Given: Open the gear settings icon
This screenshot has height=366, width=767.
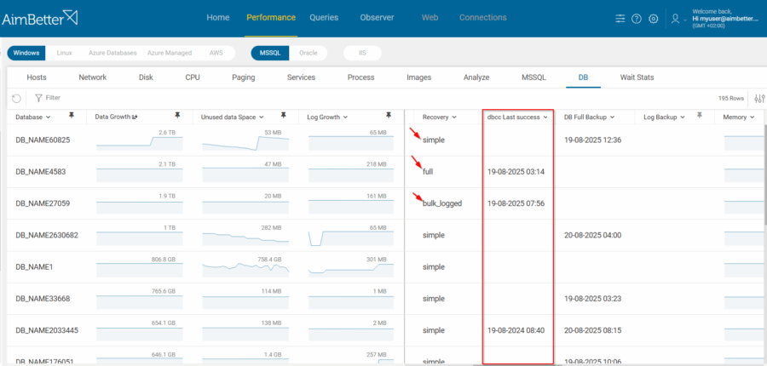Looking at the screenshot, I should tap(653, 19).
